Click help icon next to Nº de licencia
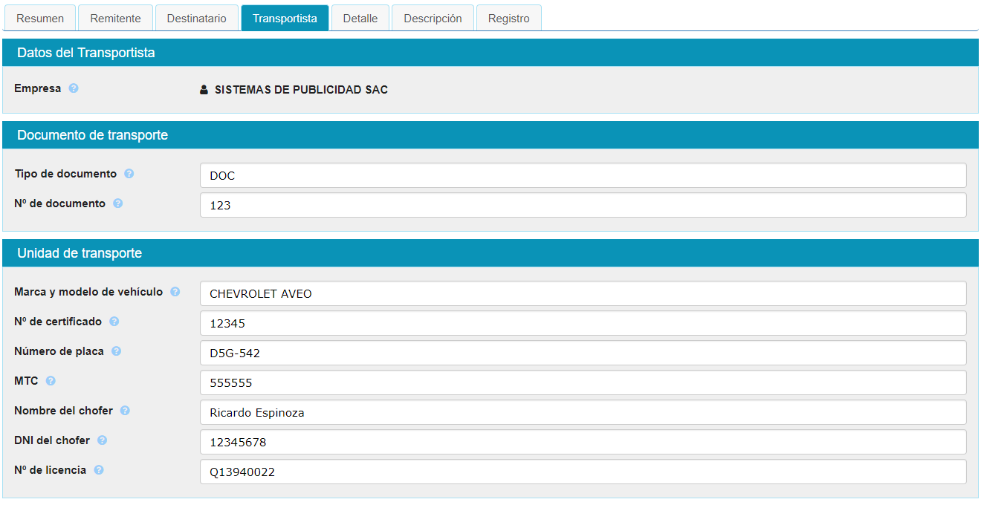Image resolution: width=981 pixels, height=505 pixels. click(x=99, y=470)
